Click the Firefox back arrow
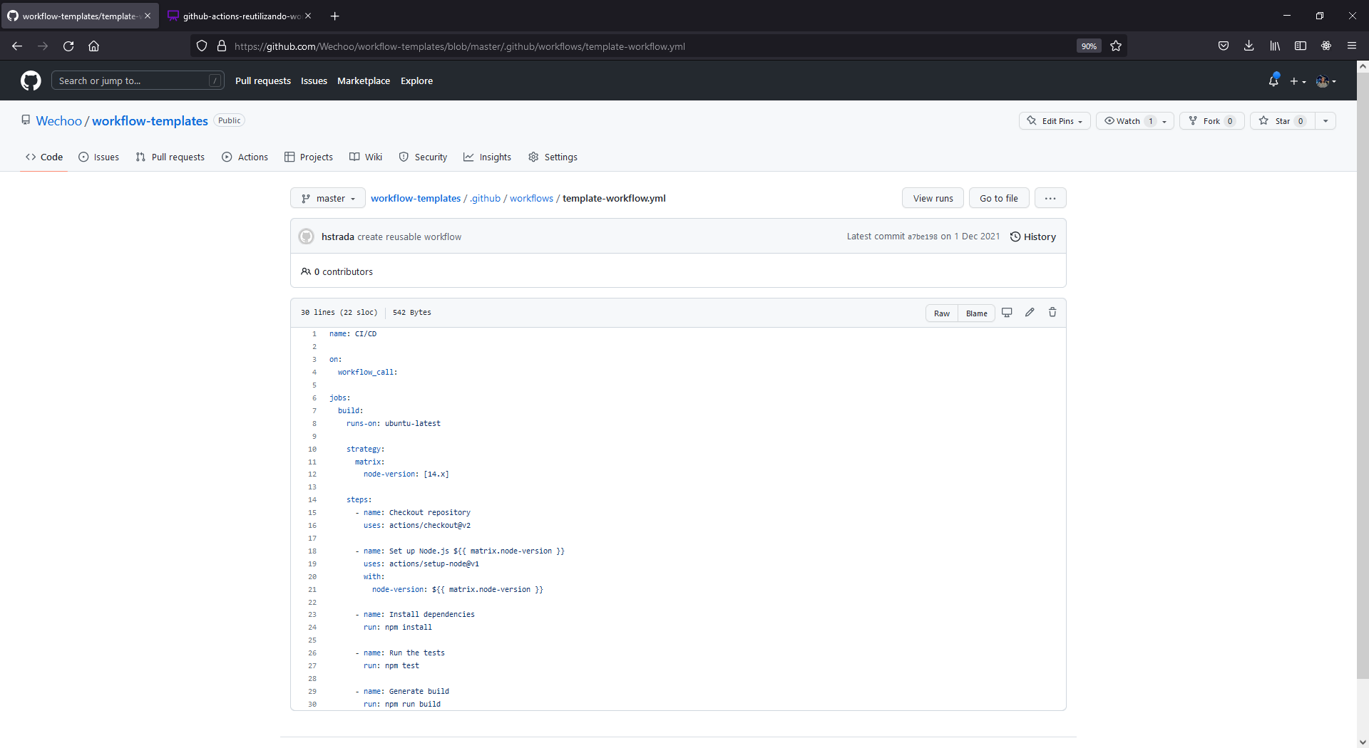 tap(17, 46)
